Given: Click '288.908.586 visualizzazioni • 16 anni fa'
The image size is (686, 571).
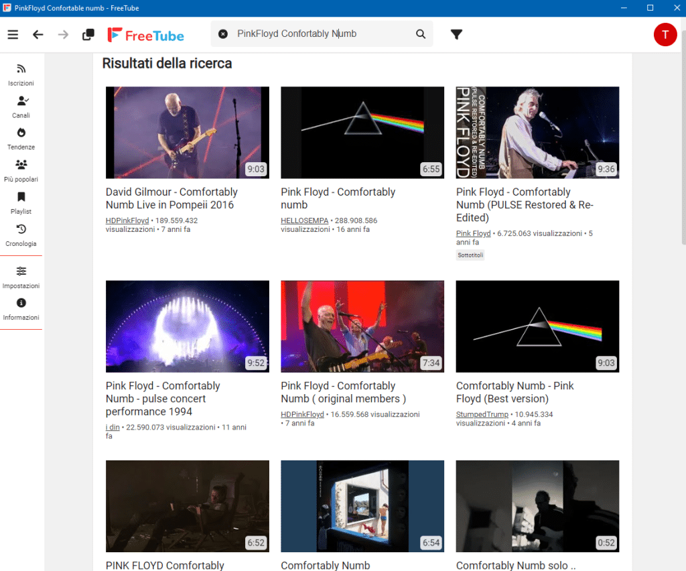Looking at the screenshot, I should tap(329, 225).
